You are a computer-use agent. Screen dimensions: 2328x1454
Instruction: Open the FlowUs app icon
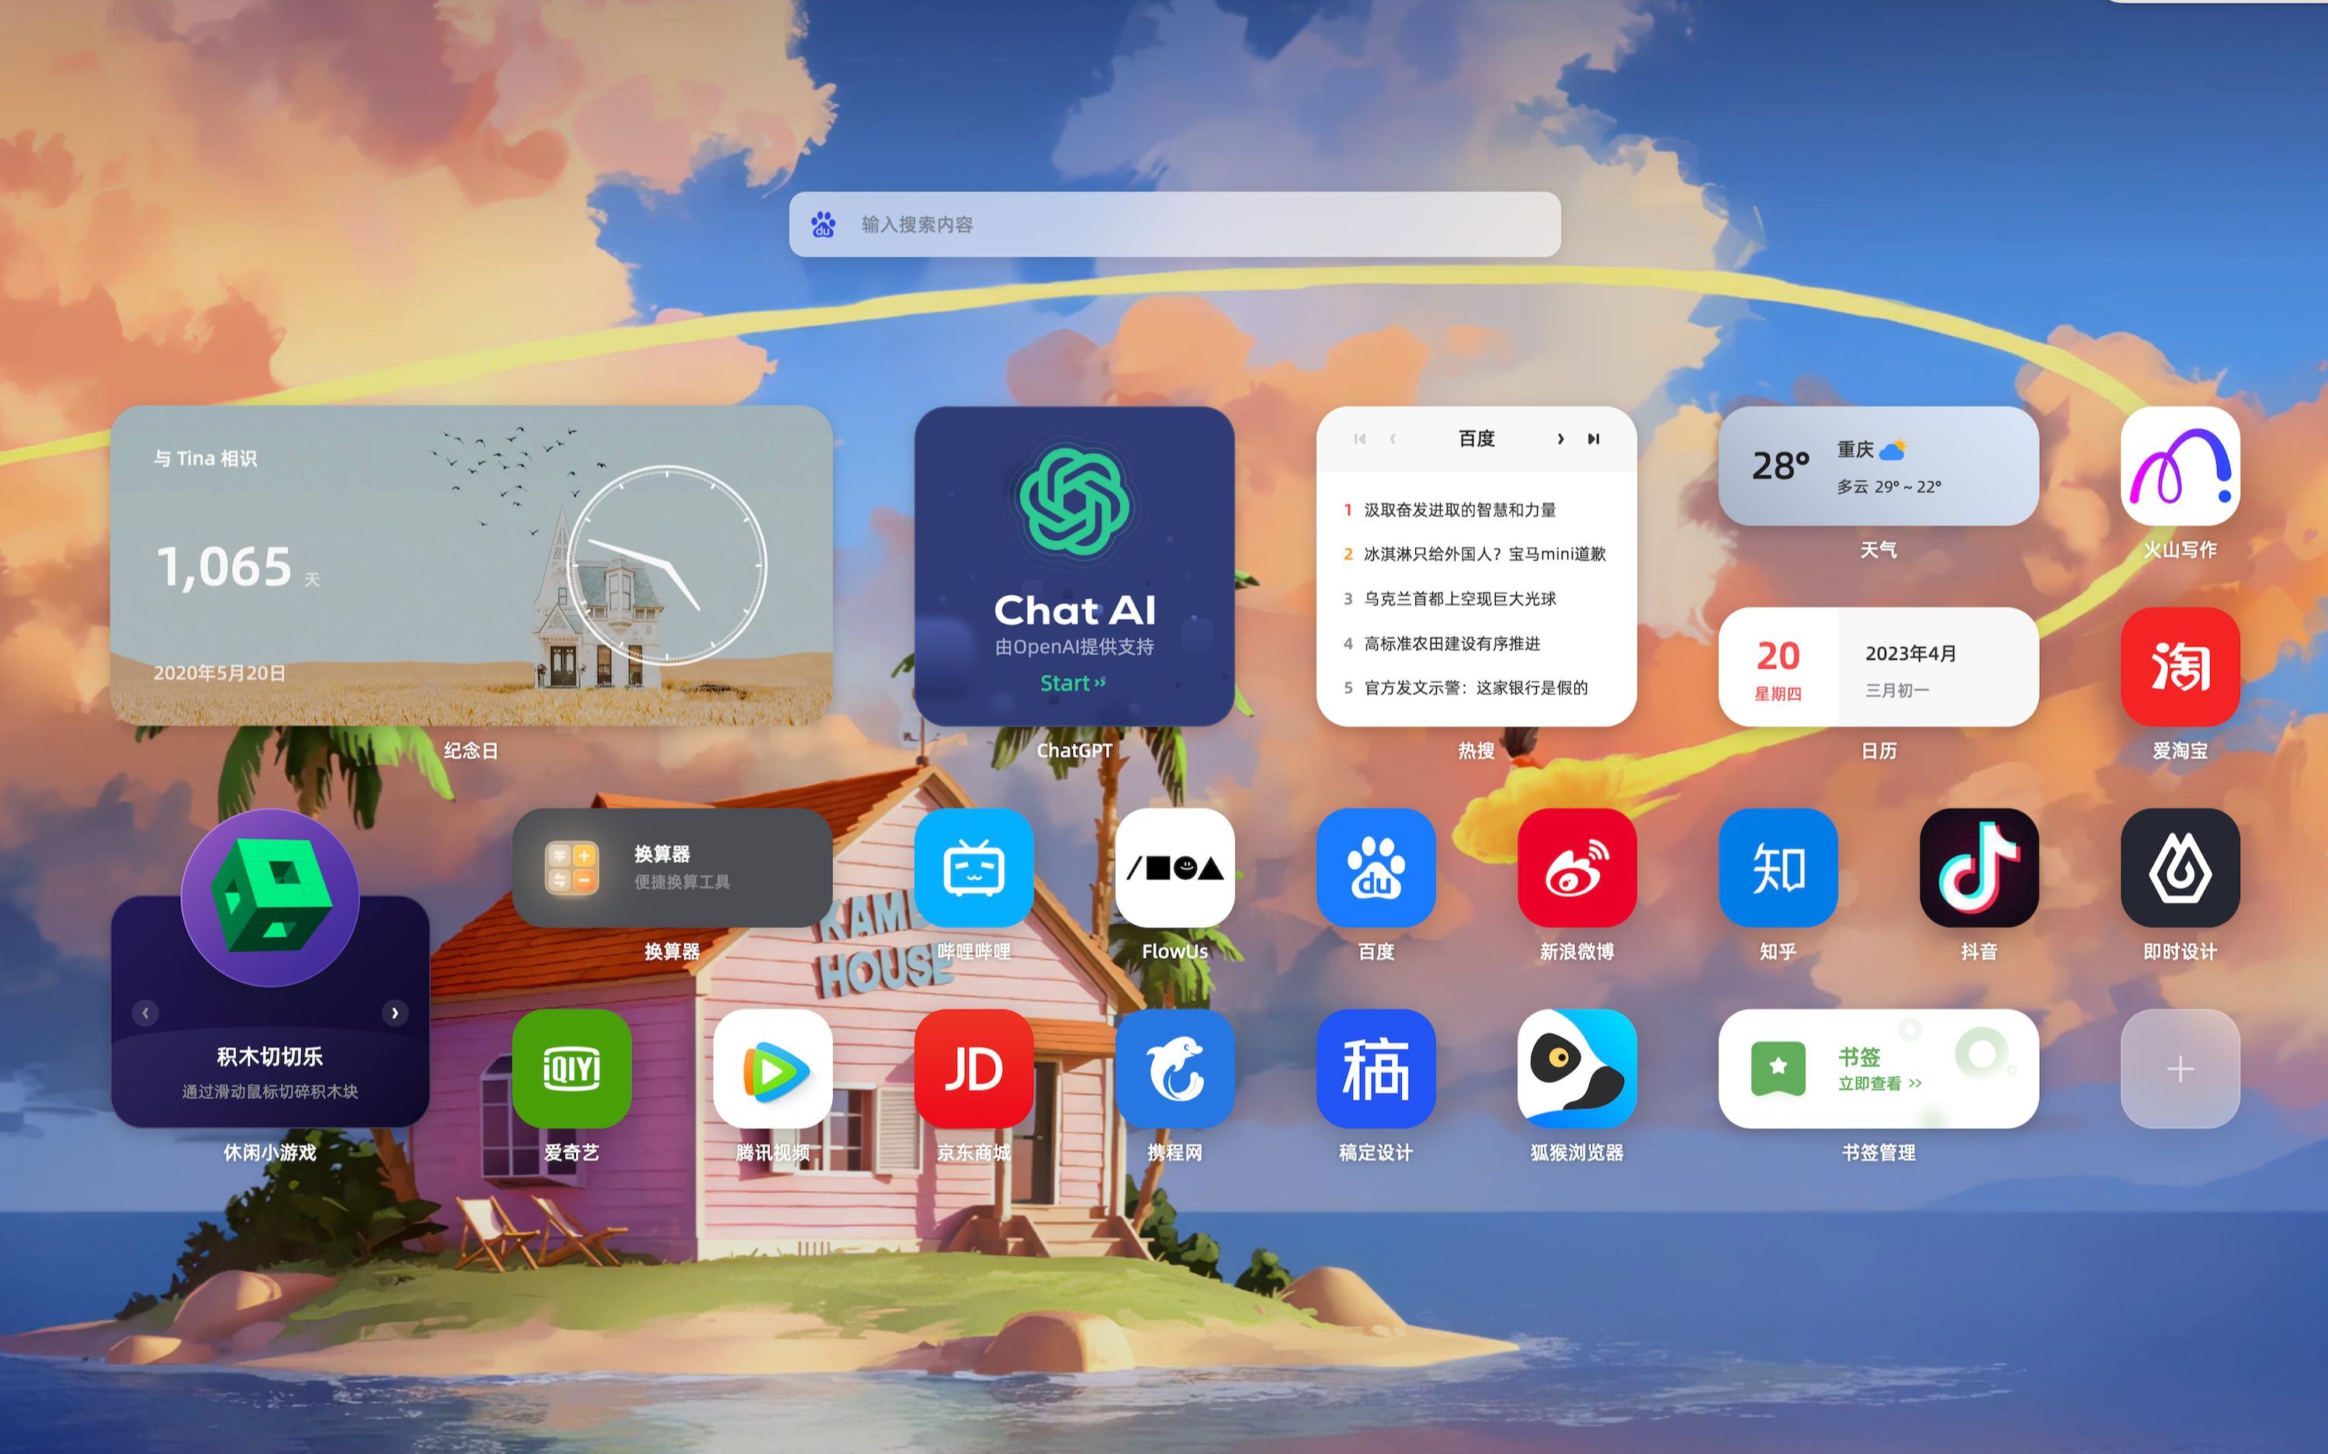pyautogui.click(x=1174, y=867)
